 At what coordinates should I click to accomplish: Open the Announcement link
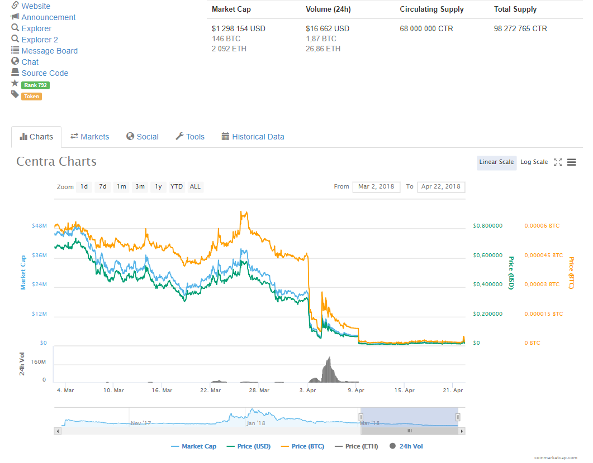click(48, 17)
